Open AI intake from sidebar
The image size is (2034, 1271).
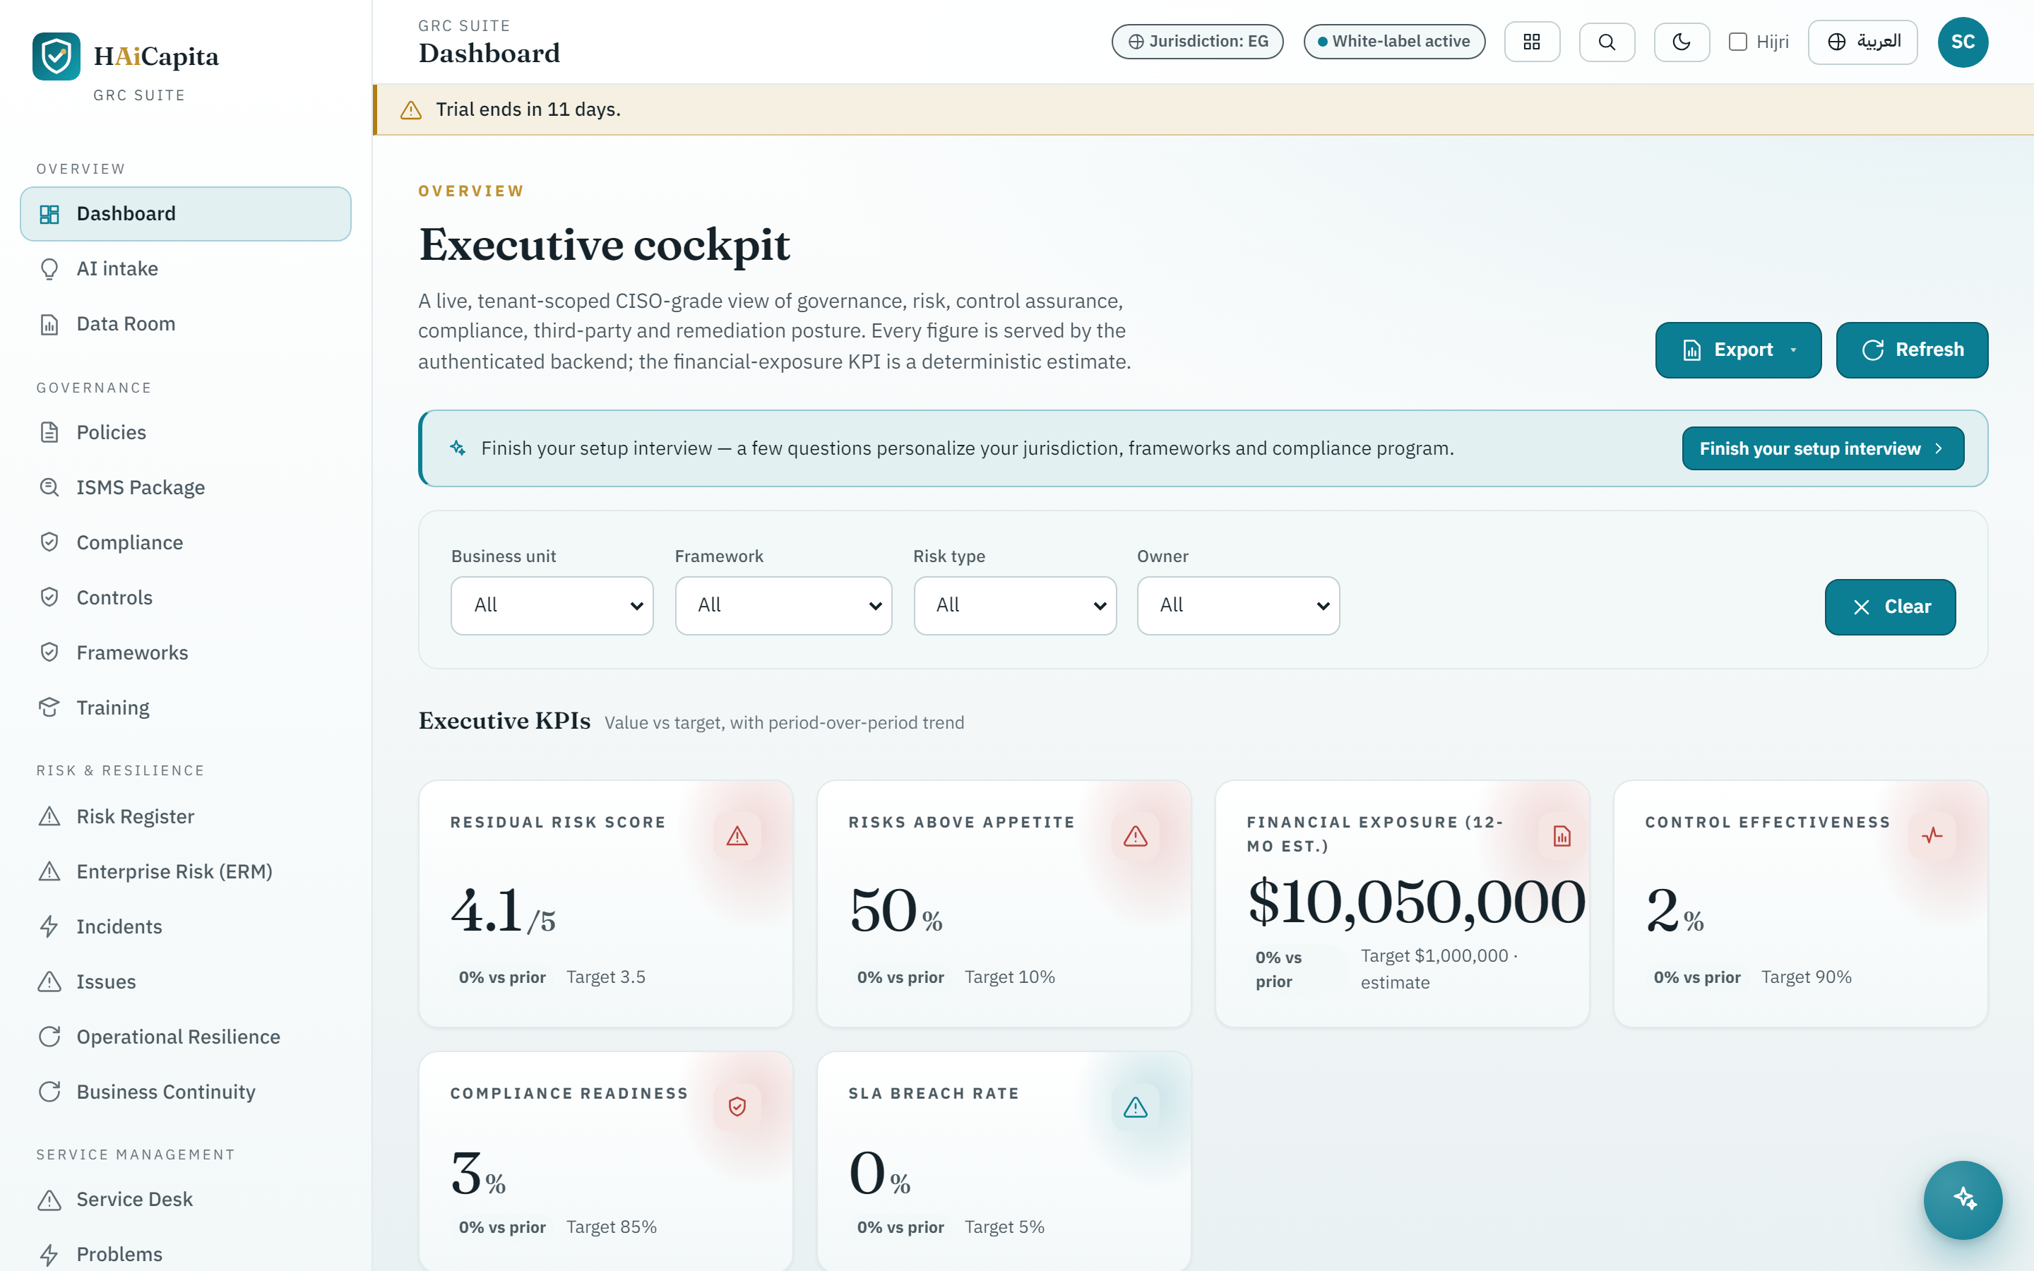[x=185, y=269]
